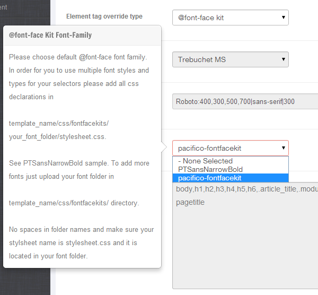Screen dimensions: 318x295
Task: Click the arrow on Trebuchet MS dropdown
Action: [284, 59]
